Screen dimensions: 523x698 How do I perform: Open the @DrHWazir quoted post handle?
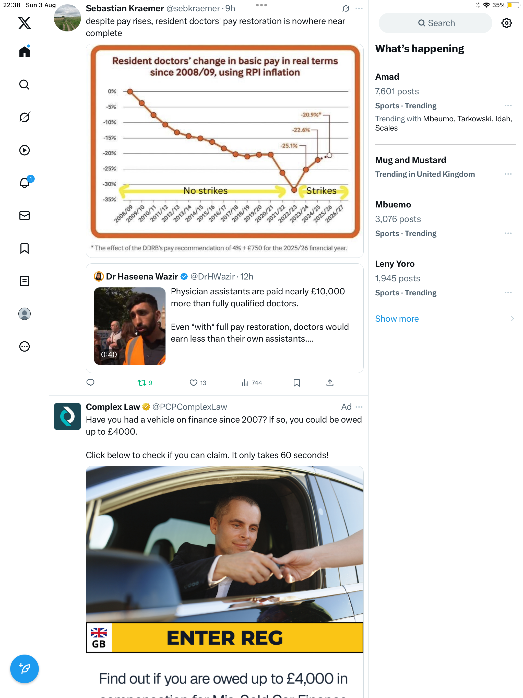(x=212, y=277)
